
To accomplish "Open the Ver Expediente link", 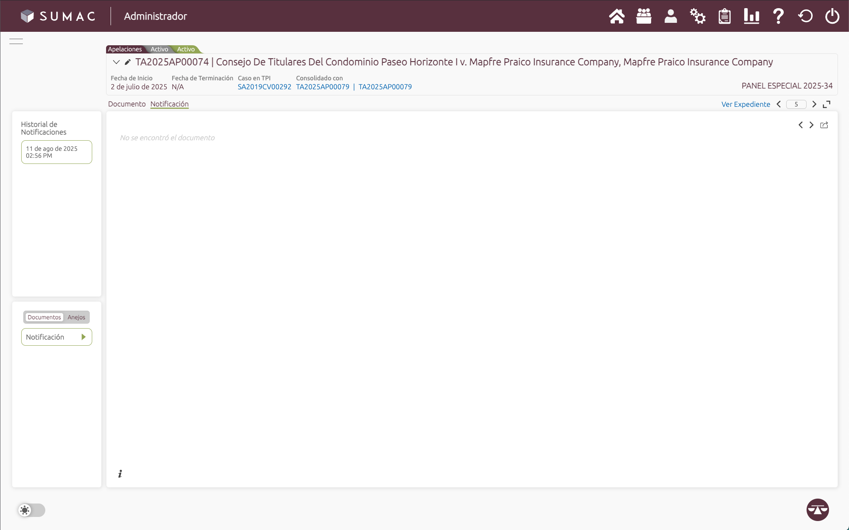I will [x=745, y=104].
